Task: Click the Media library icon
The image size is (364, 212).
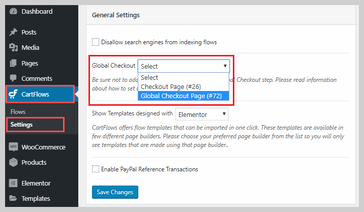Action: tap(13, 47)
